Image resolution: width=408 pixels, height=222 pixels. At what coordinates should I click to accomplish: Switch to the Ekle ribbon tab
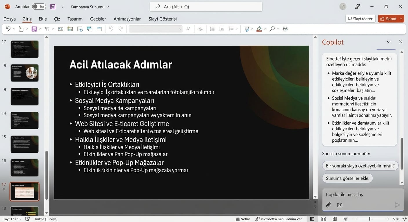(x=42, y=18)
